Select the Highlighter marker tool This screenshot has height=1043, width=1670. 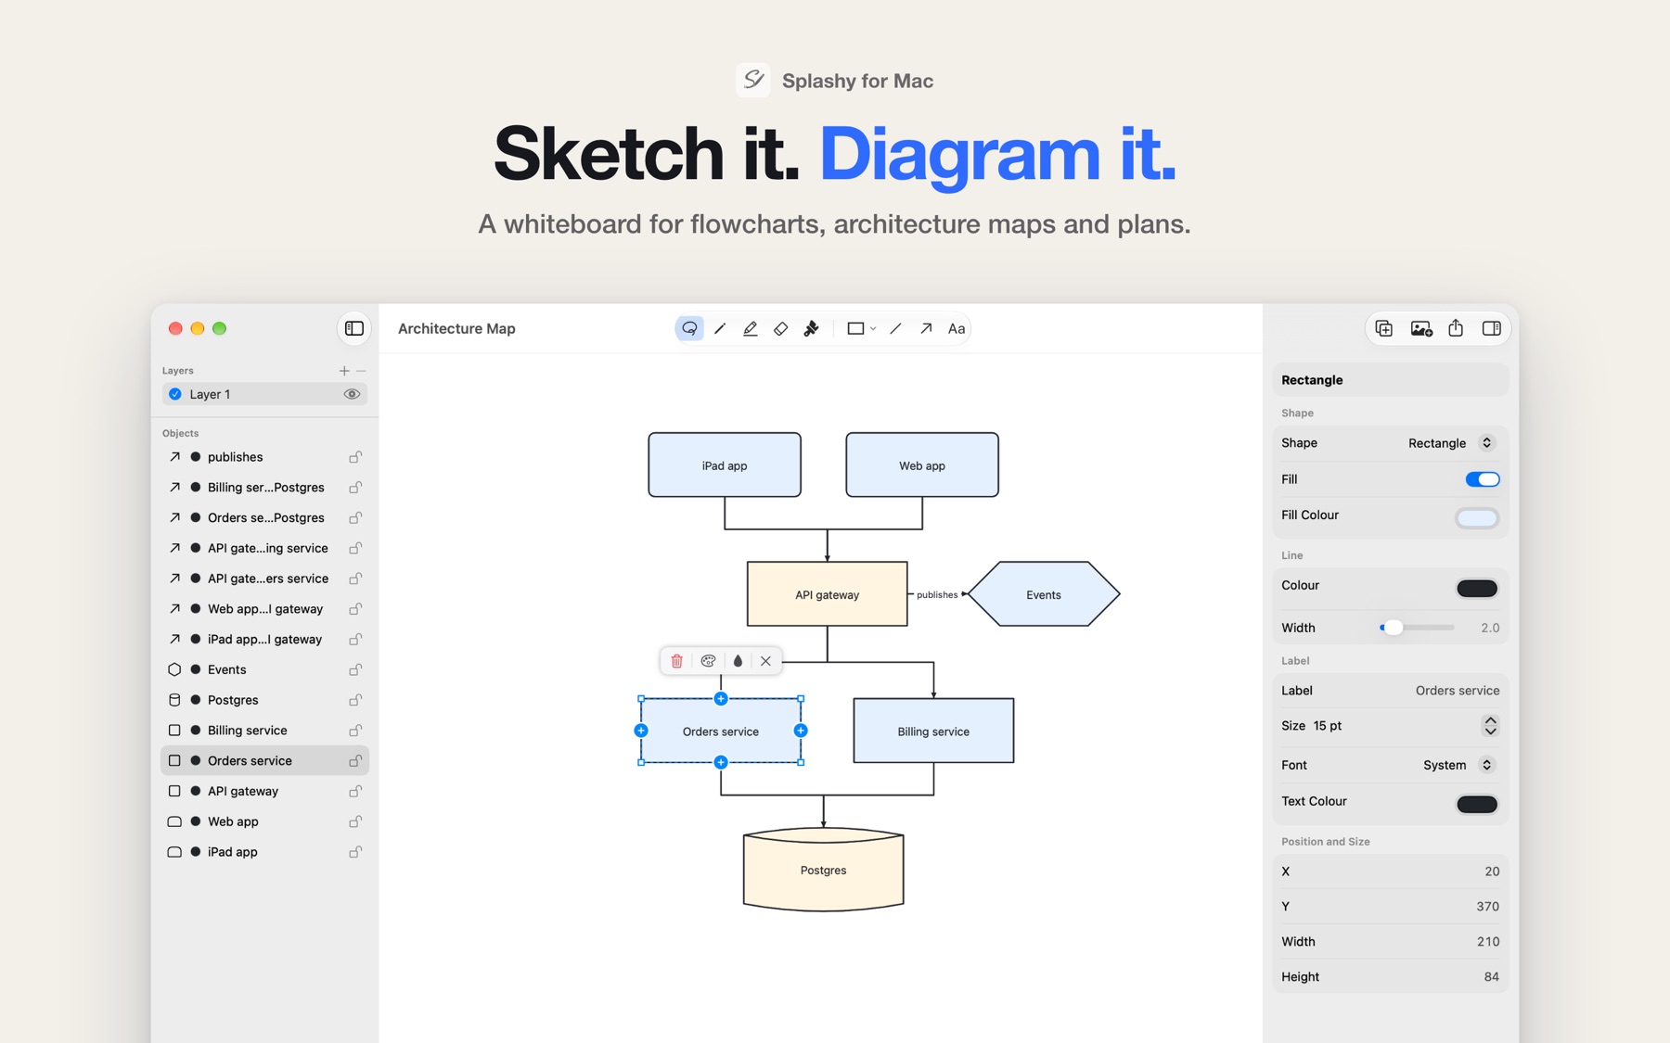[x=751, y=328]
